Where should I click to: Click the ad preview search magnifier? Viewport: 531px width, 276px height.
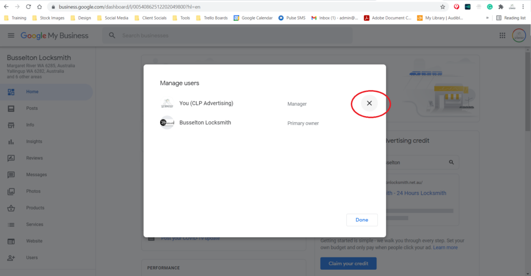(451, 163)
